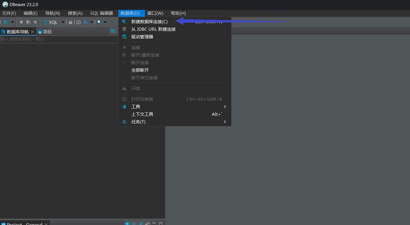Open the dropdown arrow beside the toolbar new-connection icon
Image resolution: width=410 pixels, height=225 pixels.
tap(13, 22)
